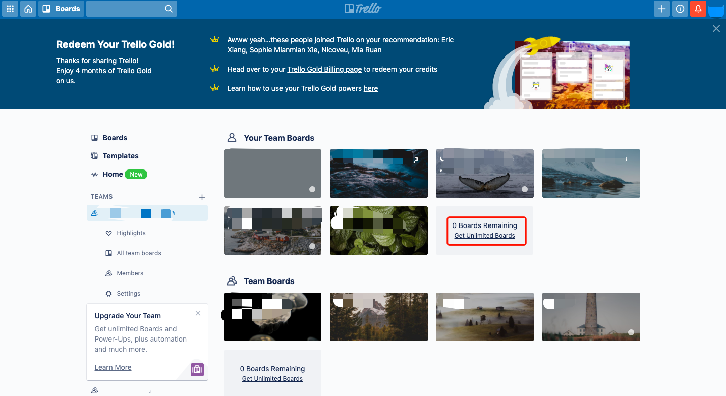Select the highlighted team row

(x=147, y=213)
